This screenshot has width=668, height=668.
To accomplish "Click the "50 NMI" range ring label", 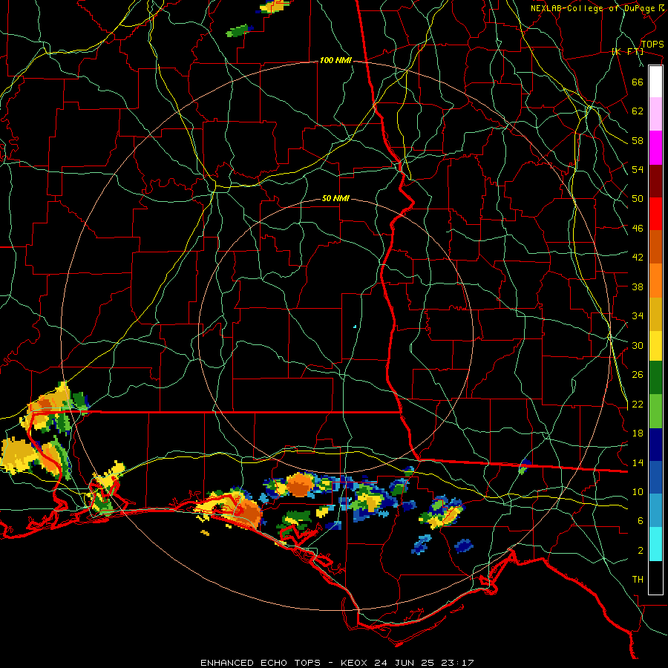I will coord(335,198).
